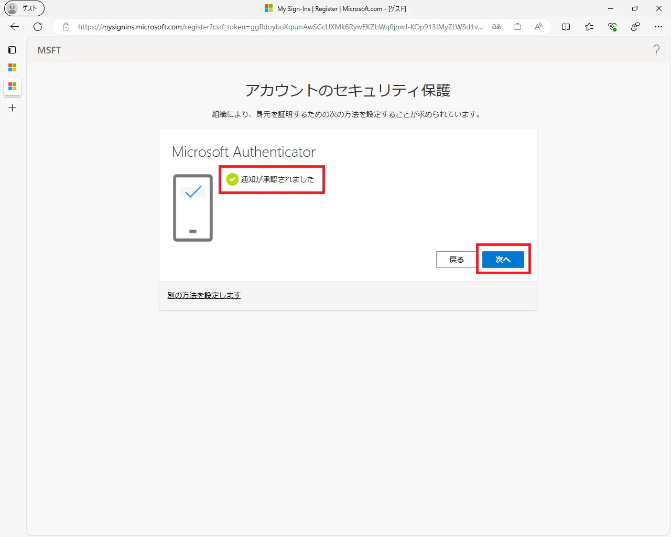Toggle split screen view icon

(566, 27)
